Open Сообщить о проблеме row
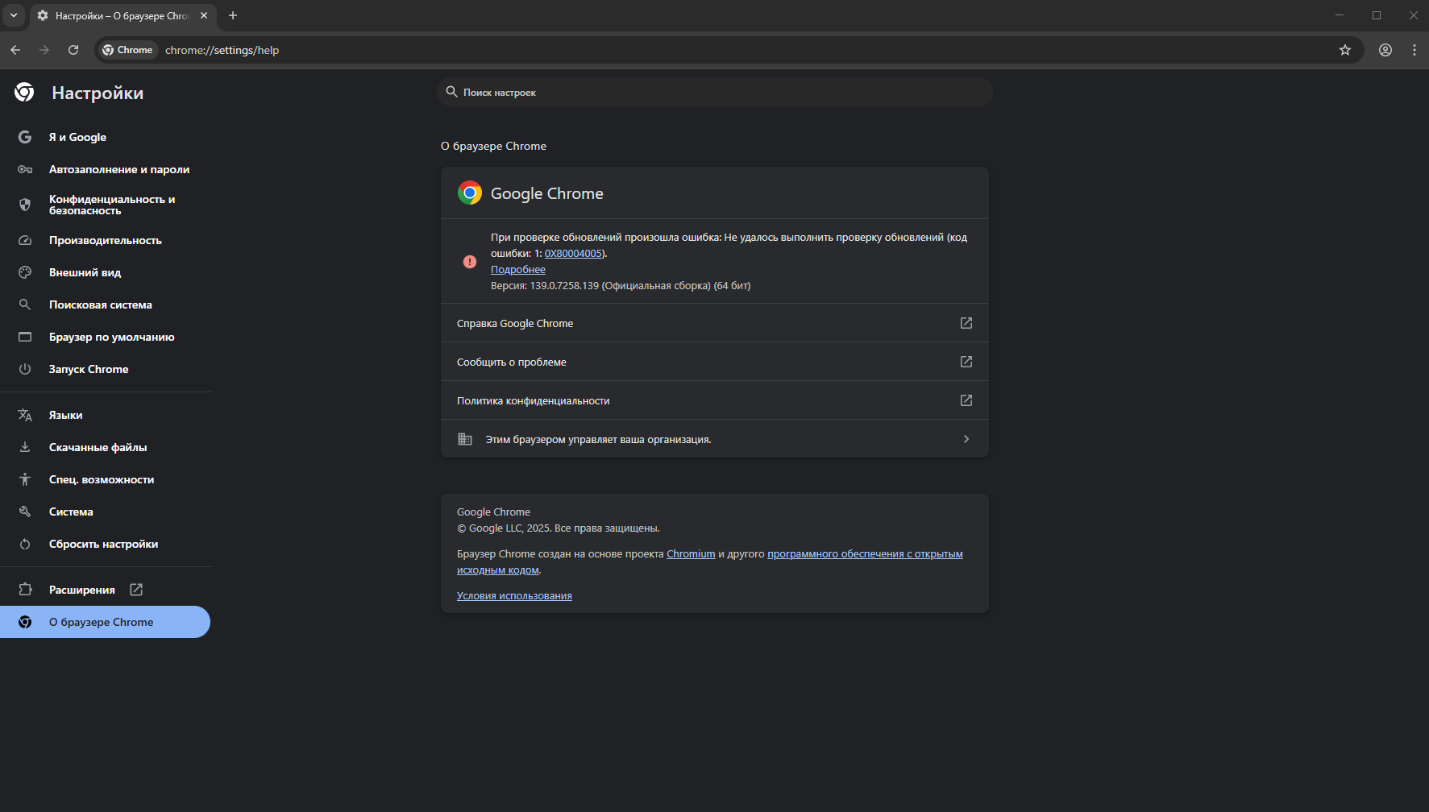 (x=715, y=362)
